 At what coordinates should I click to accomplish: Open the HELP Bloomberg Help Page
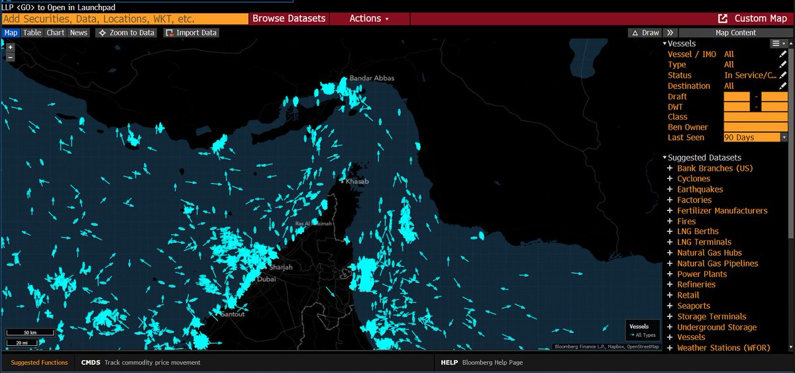tap(483, 362)
